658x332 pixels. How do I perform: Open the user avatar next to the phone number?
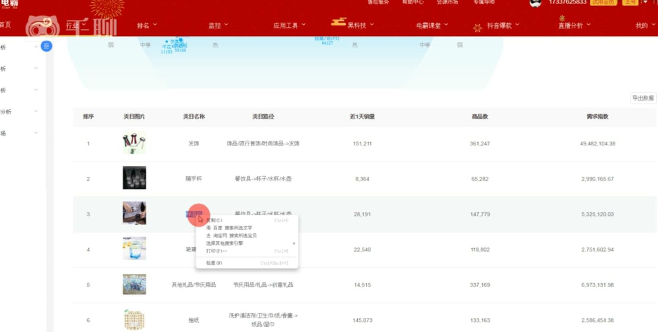pos(535,3)
